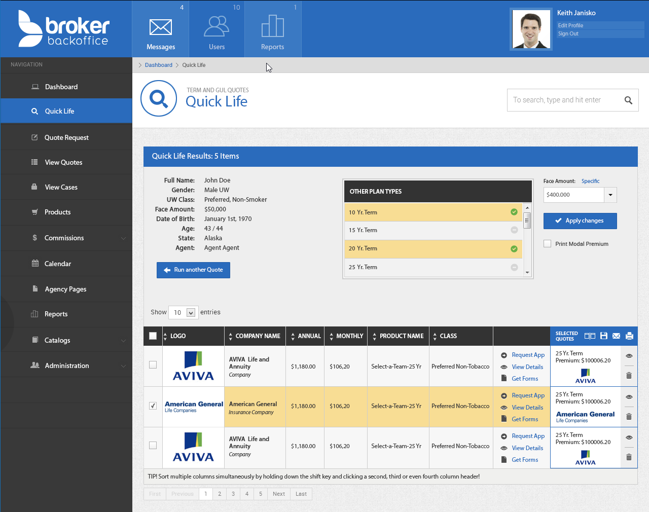
Task: Click the Agency Pages document icon
Action: point(35,288)
